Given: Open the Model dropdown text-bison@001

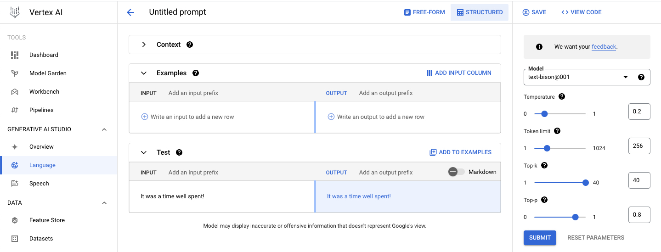Looking at the screenshot, I should coord(587,77).
